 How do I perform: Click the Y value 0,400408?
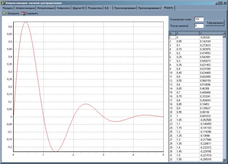coord(211,92)
